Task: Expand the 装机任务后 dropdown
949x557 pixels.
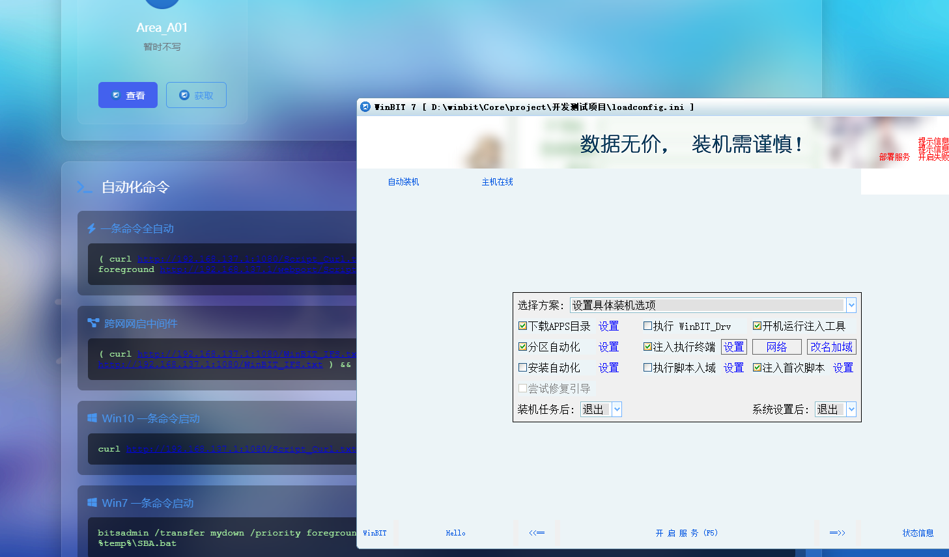Action: pos(617,409)
